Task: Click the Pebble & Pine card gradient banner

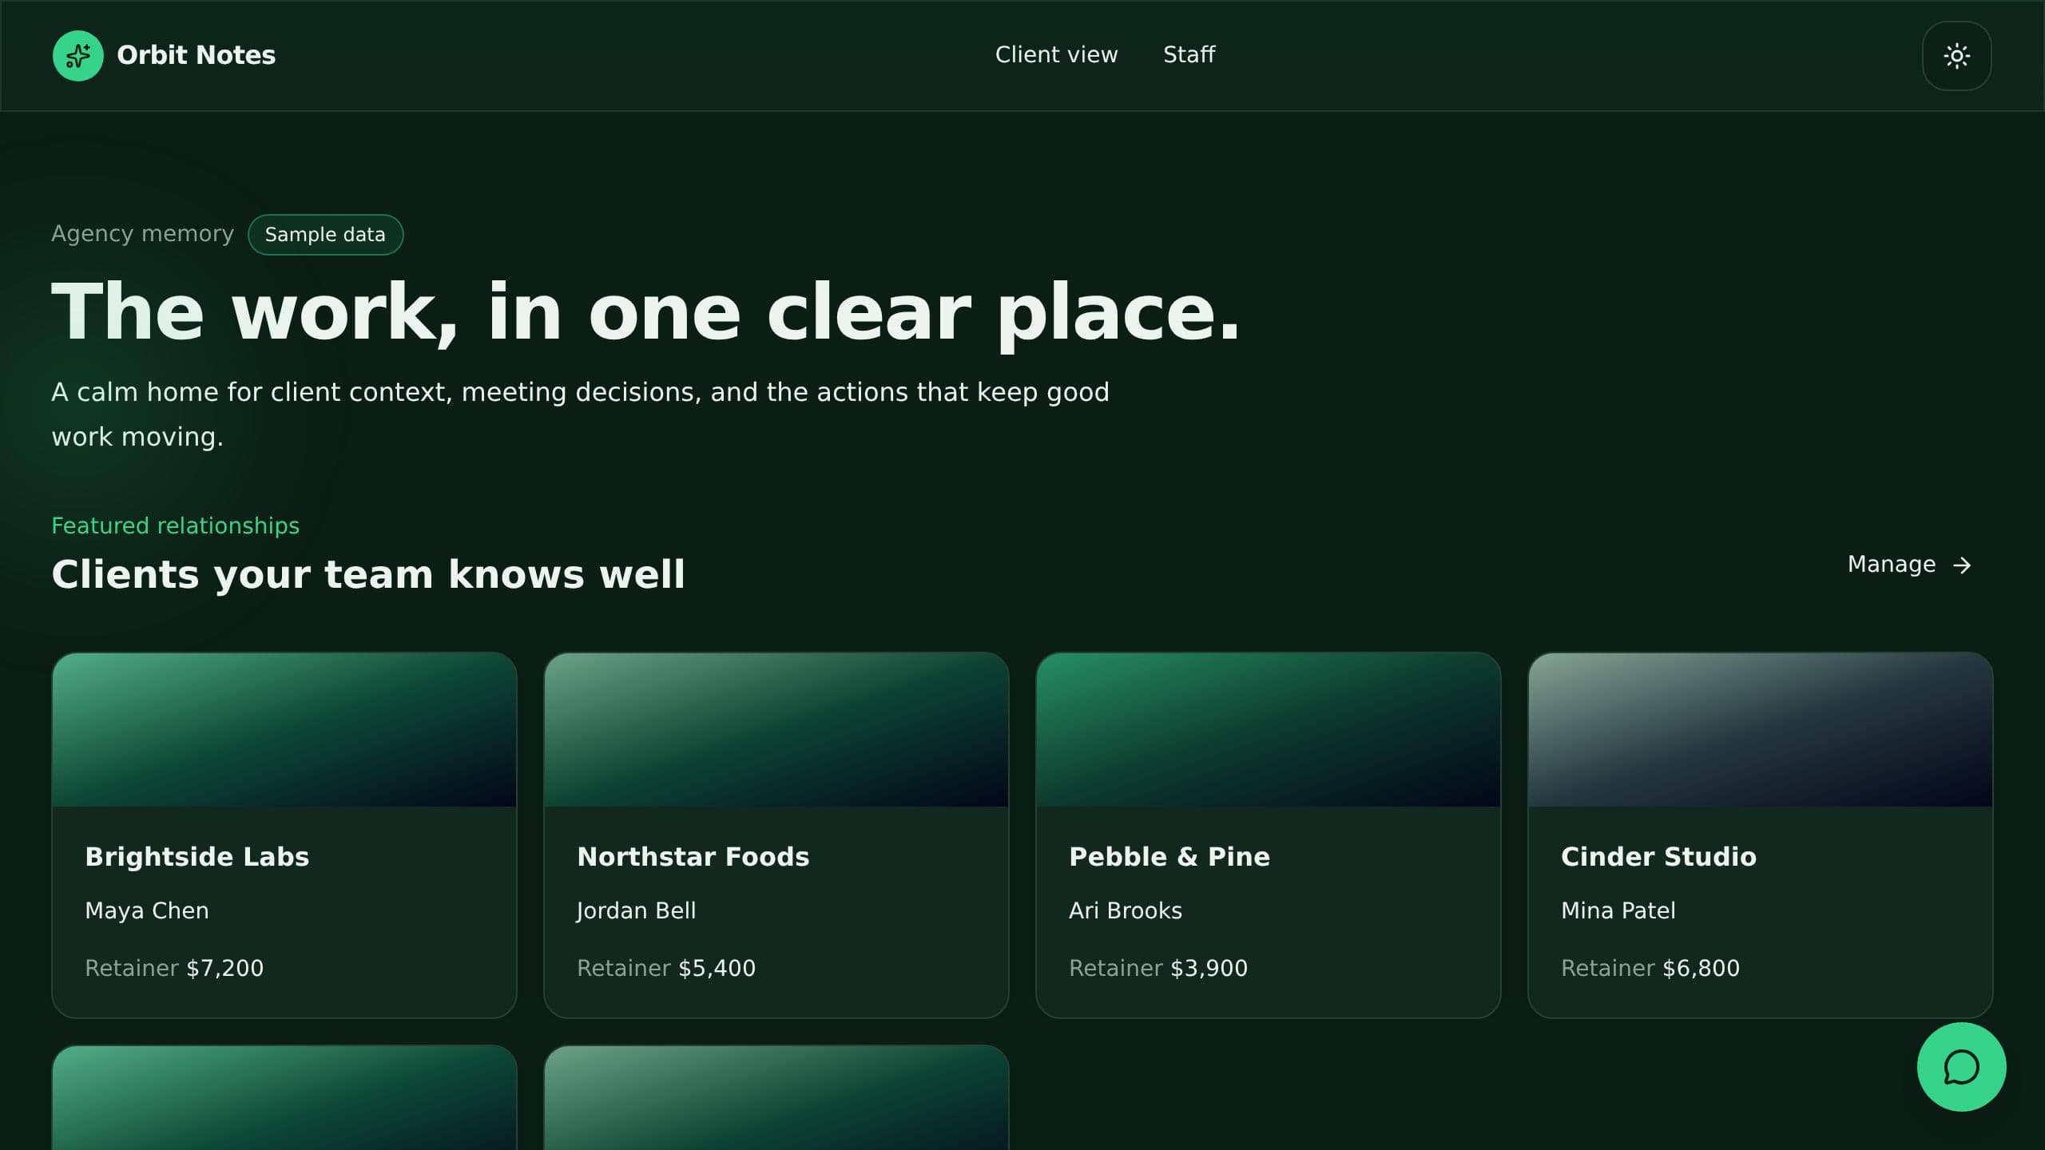Action: coord(1269,730)
